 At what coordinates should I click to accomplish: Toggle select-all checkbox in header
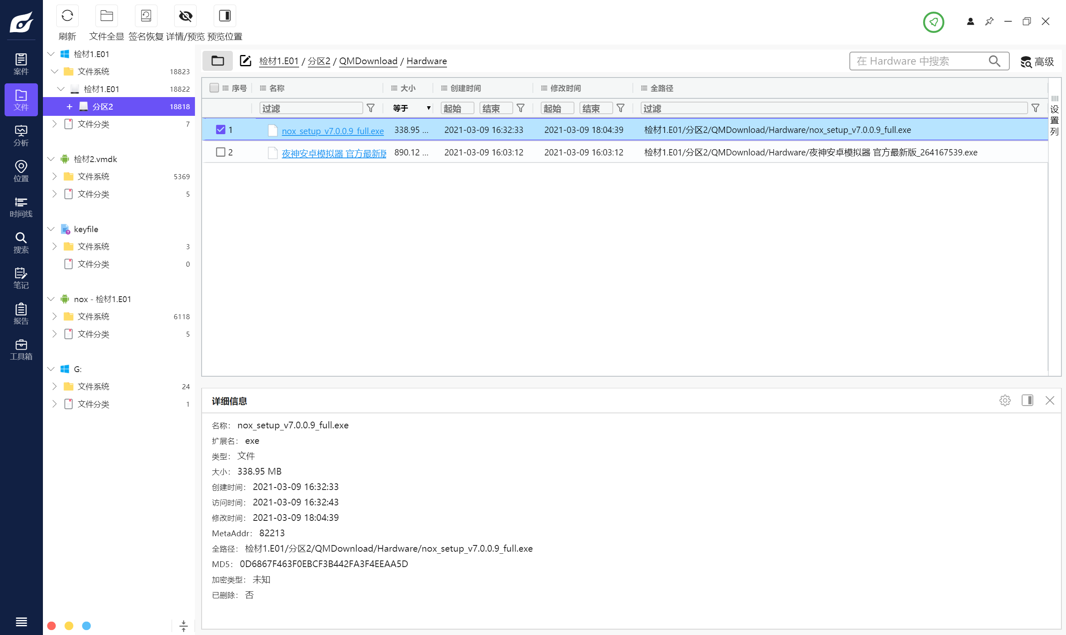click(214, 88)
